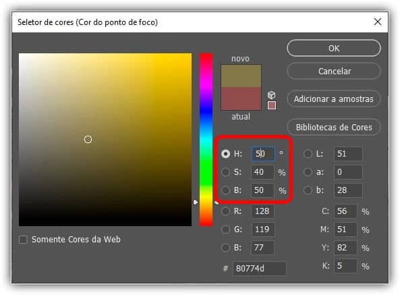
Task: Click the out-of-gamut warning cube icon
Action: click(x=271, y=95)
